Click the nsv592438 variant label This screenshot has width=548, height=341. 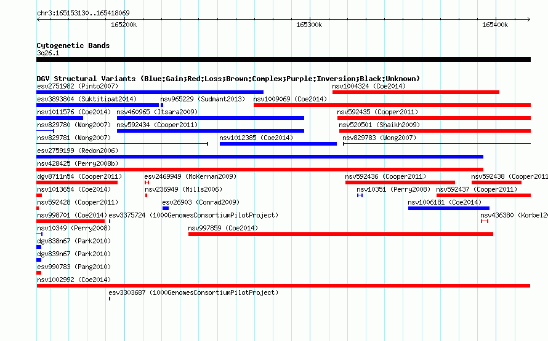coord(509,176)
